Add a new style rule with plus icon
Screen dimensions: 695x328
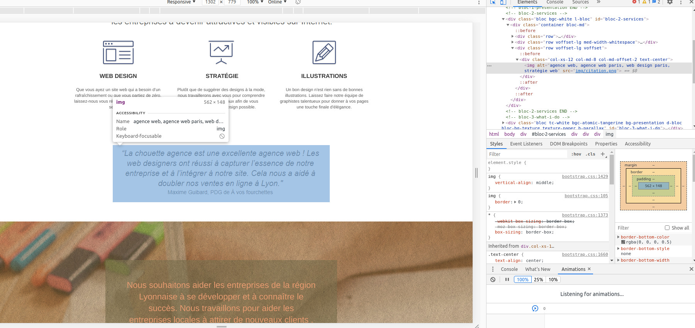603,154
